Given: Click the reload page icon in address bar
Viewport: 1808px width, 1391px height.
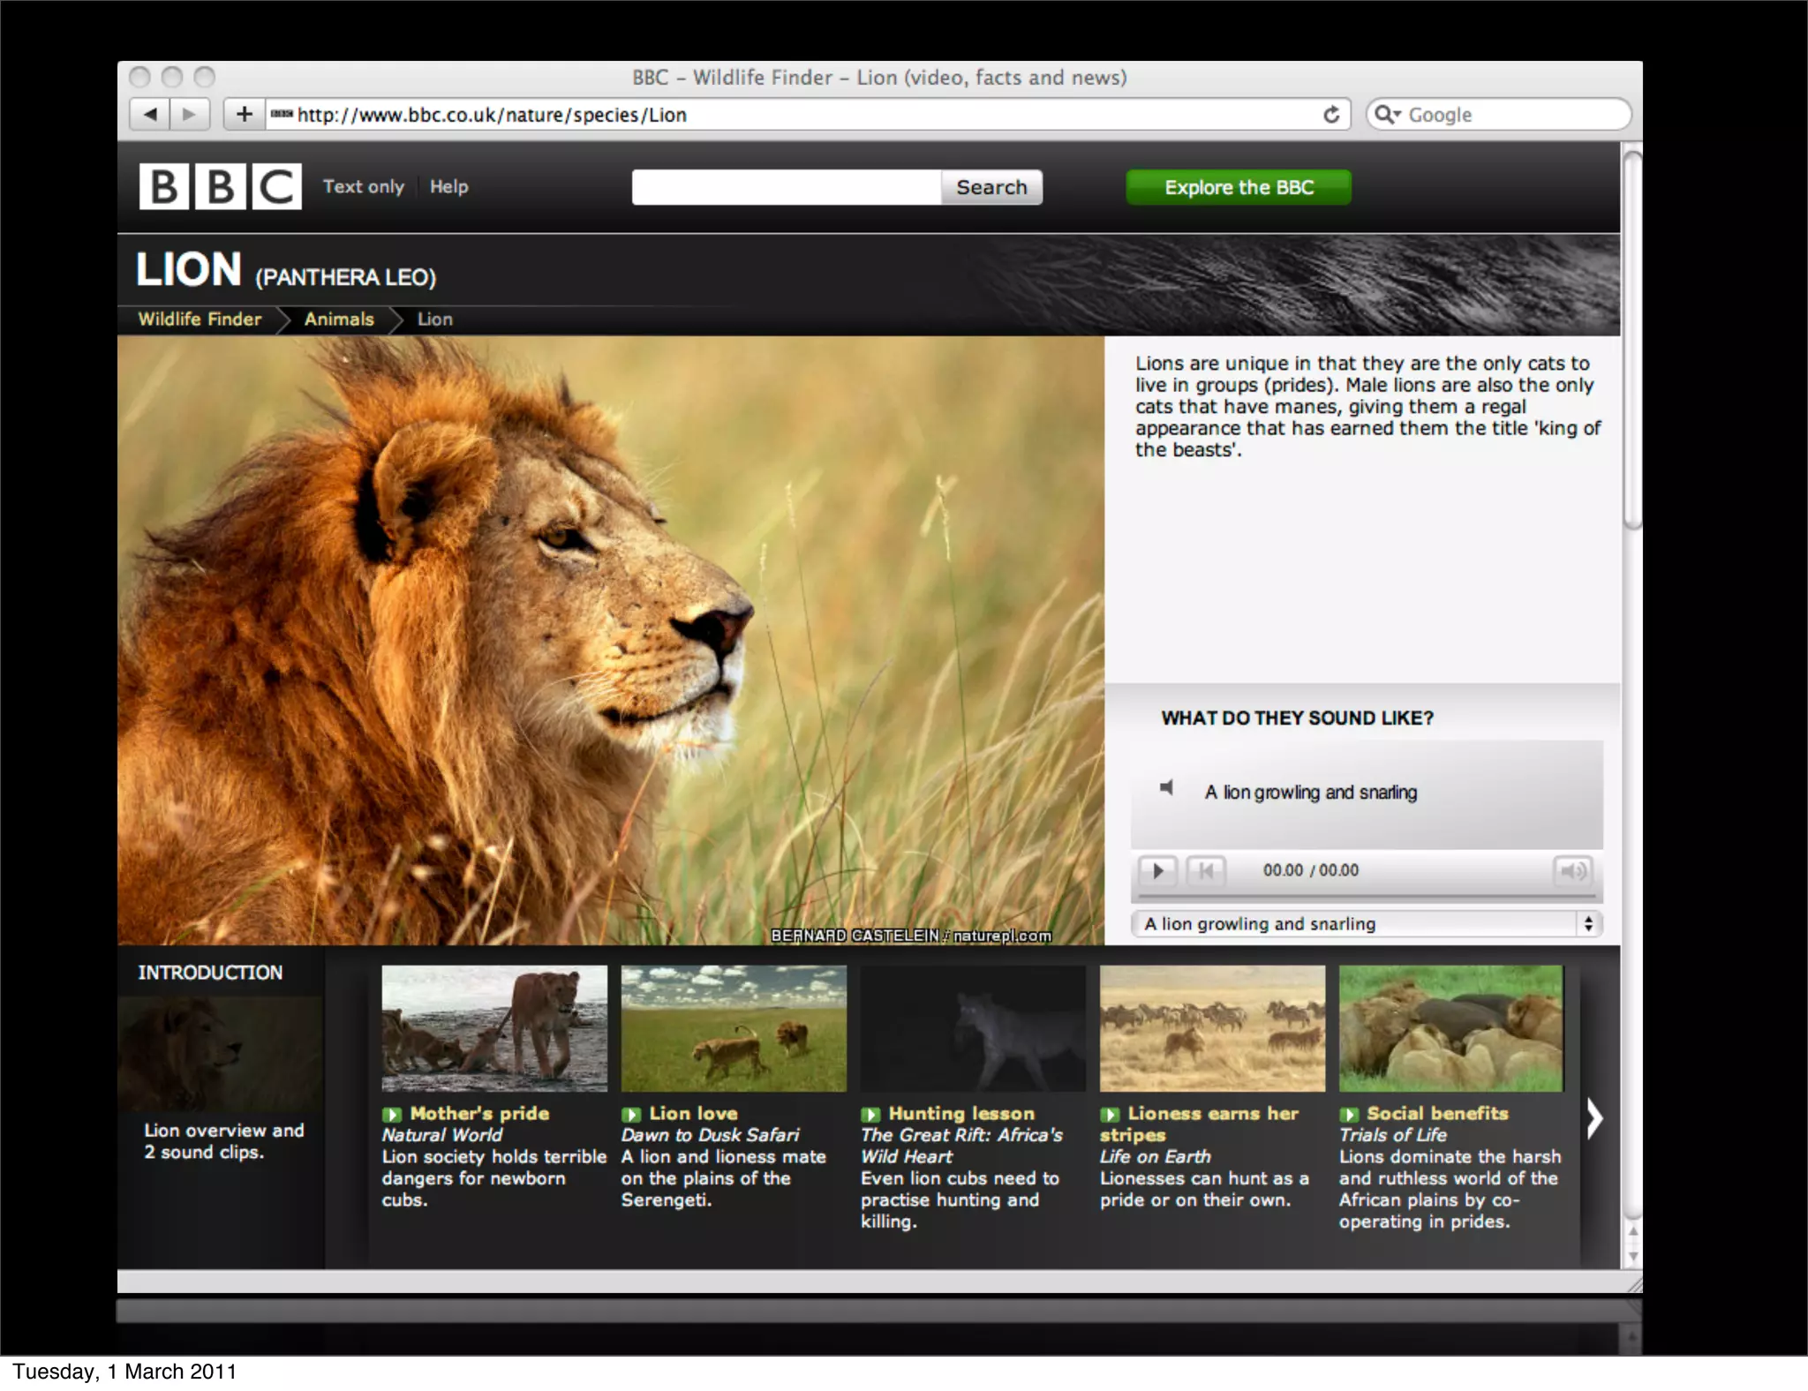Looking at the screenshot, I should [1331, 115].
